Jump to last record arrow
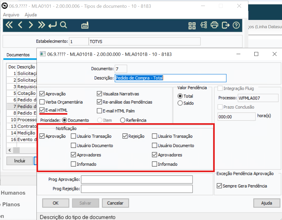282x220 pixels. tap(41, 25)
